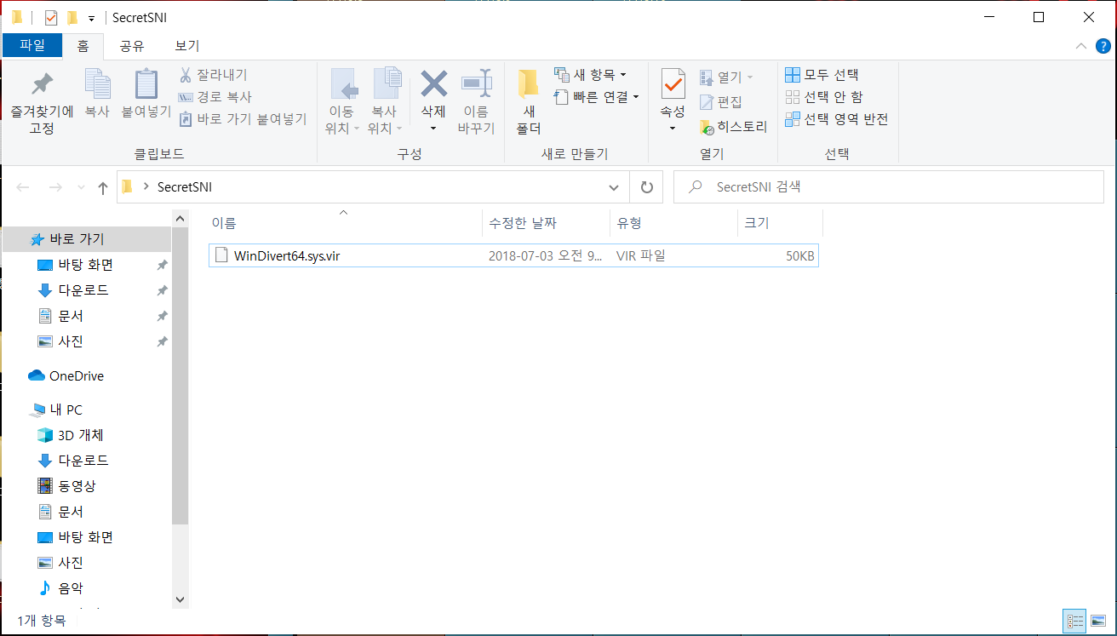Open OneDrive in navigation pane
1117x636 pixels.
coord(76,375)
